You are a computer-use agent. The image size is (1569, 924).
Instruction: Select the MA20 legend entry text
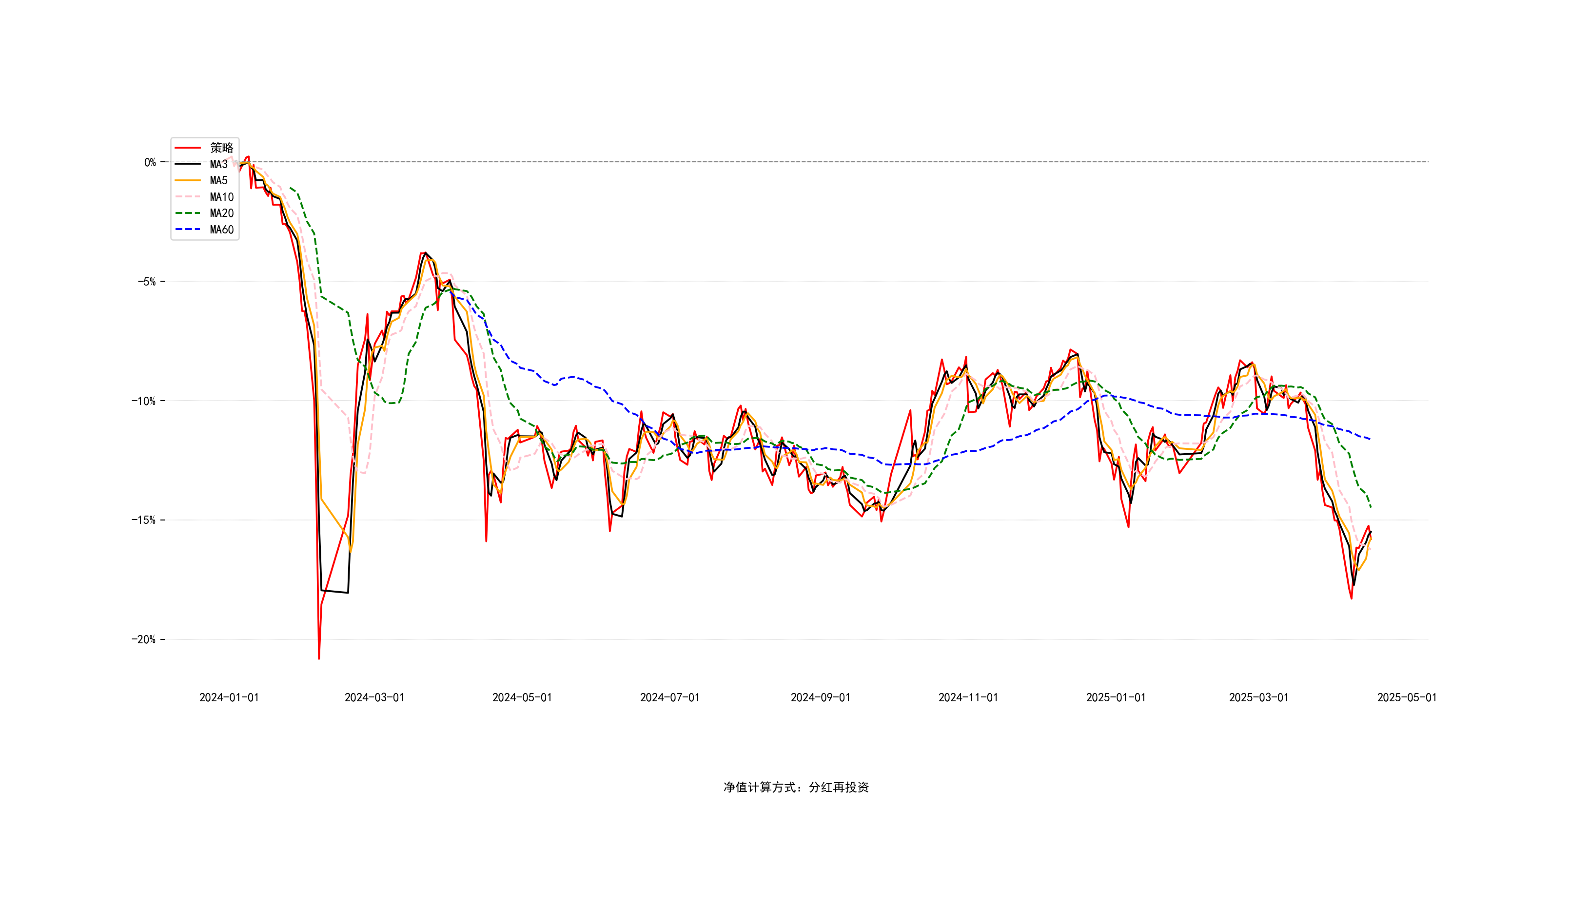221,213
